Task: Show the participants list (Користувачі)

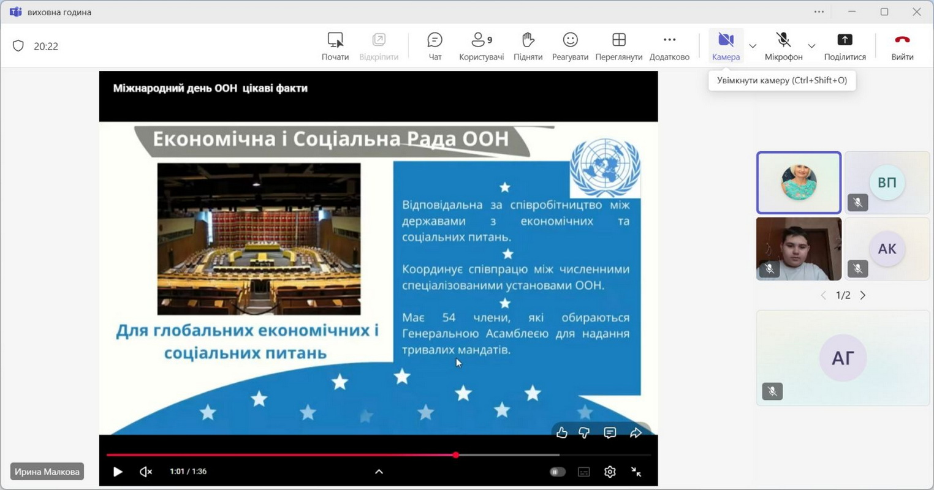Action: 481,47
